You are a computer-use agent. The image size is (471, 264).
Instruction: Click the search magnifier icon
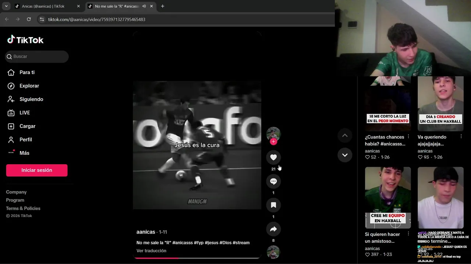(10, 56)
